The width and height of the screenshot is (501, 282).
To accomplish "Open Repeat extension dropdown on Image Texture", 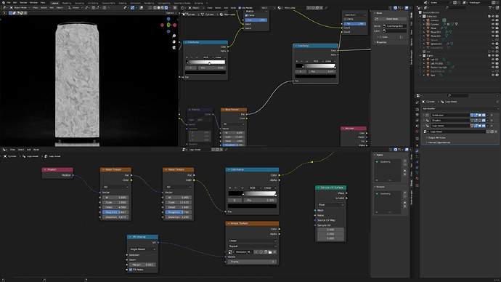I will pos(253,246).
